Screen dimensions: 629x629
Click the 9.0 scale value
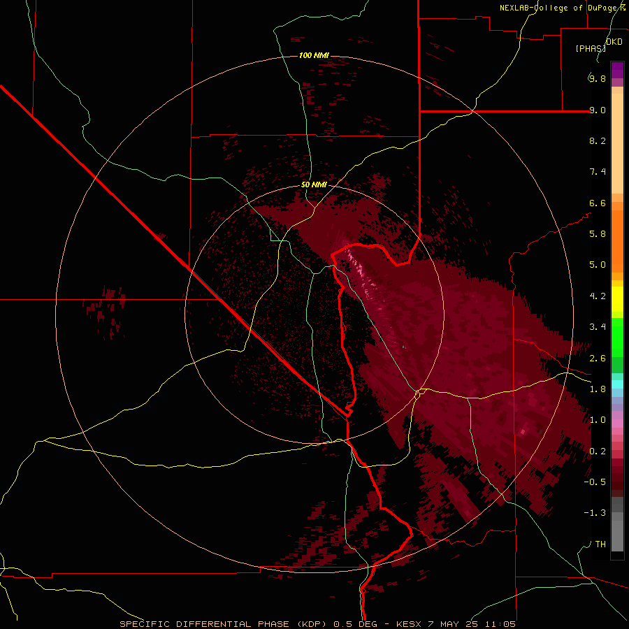click(x=597, y=110)
